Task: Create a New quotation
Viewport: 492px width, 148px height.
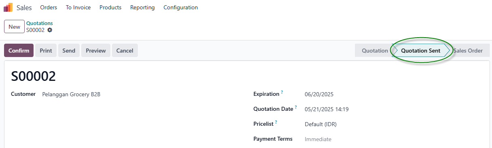Action: pyautogui.click(x=14, y=27)
